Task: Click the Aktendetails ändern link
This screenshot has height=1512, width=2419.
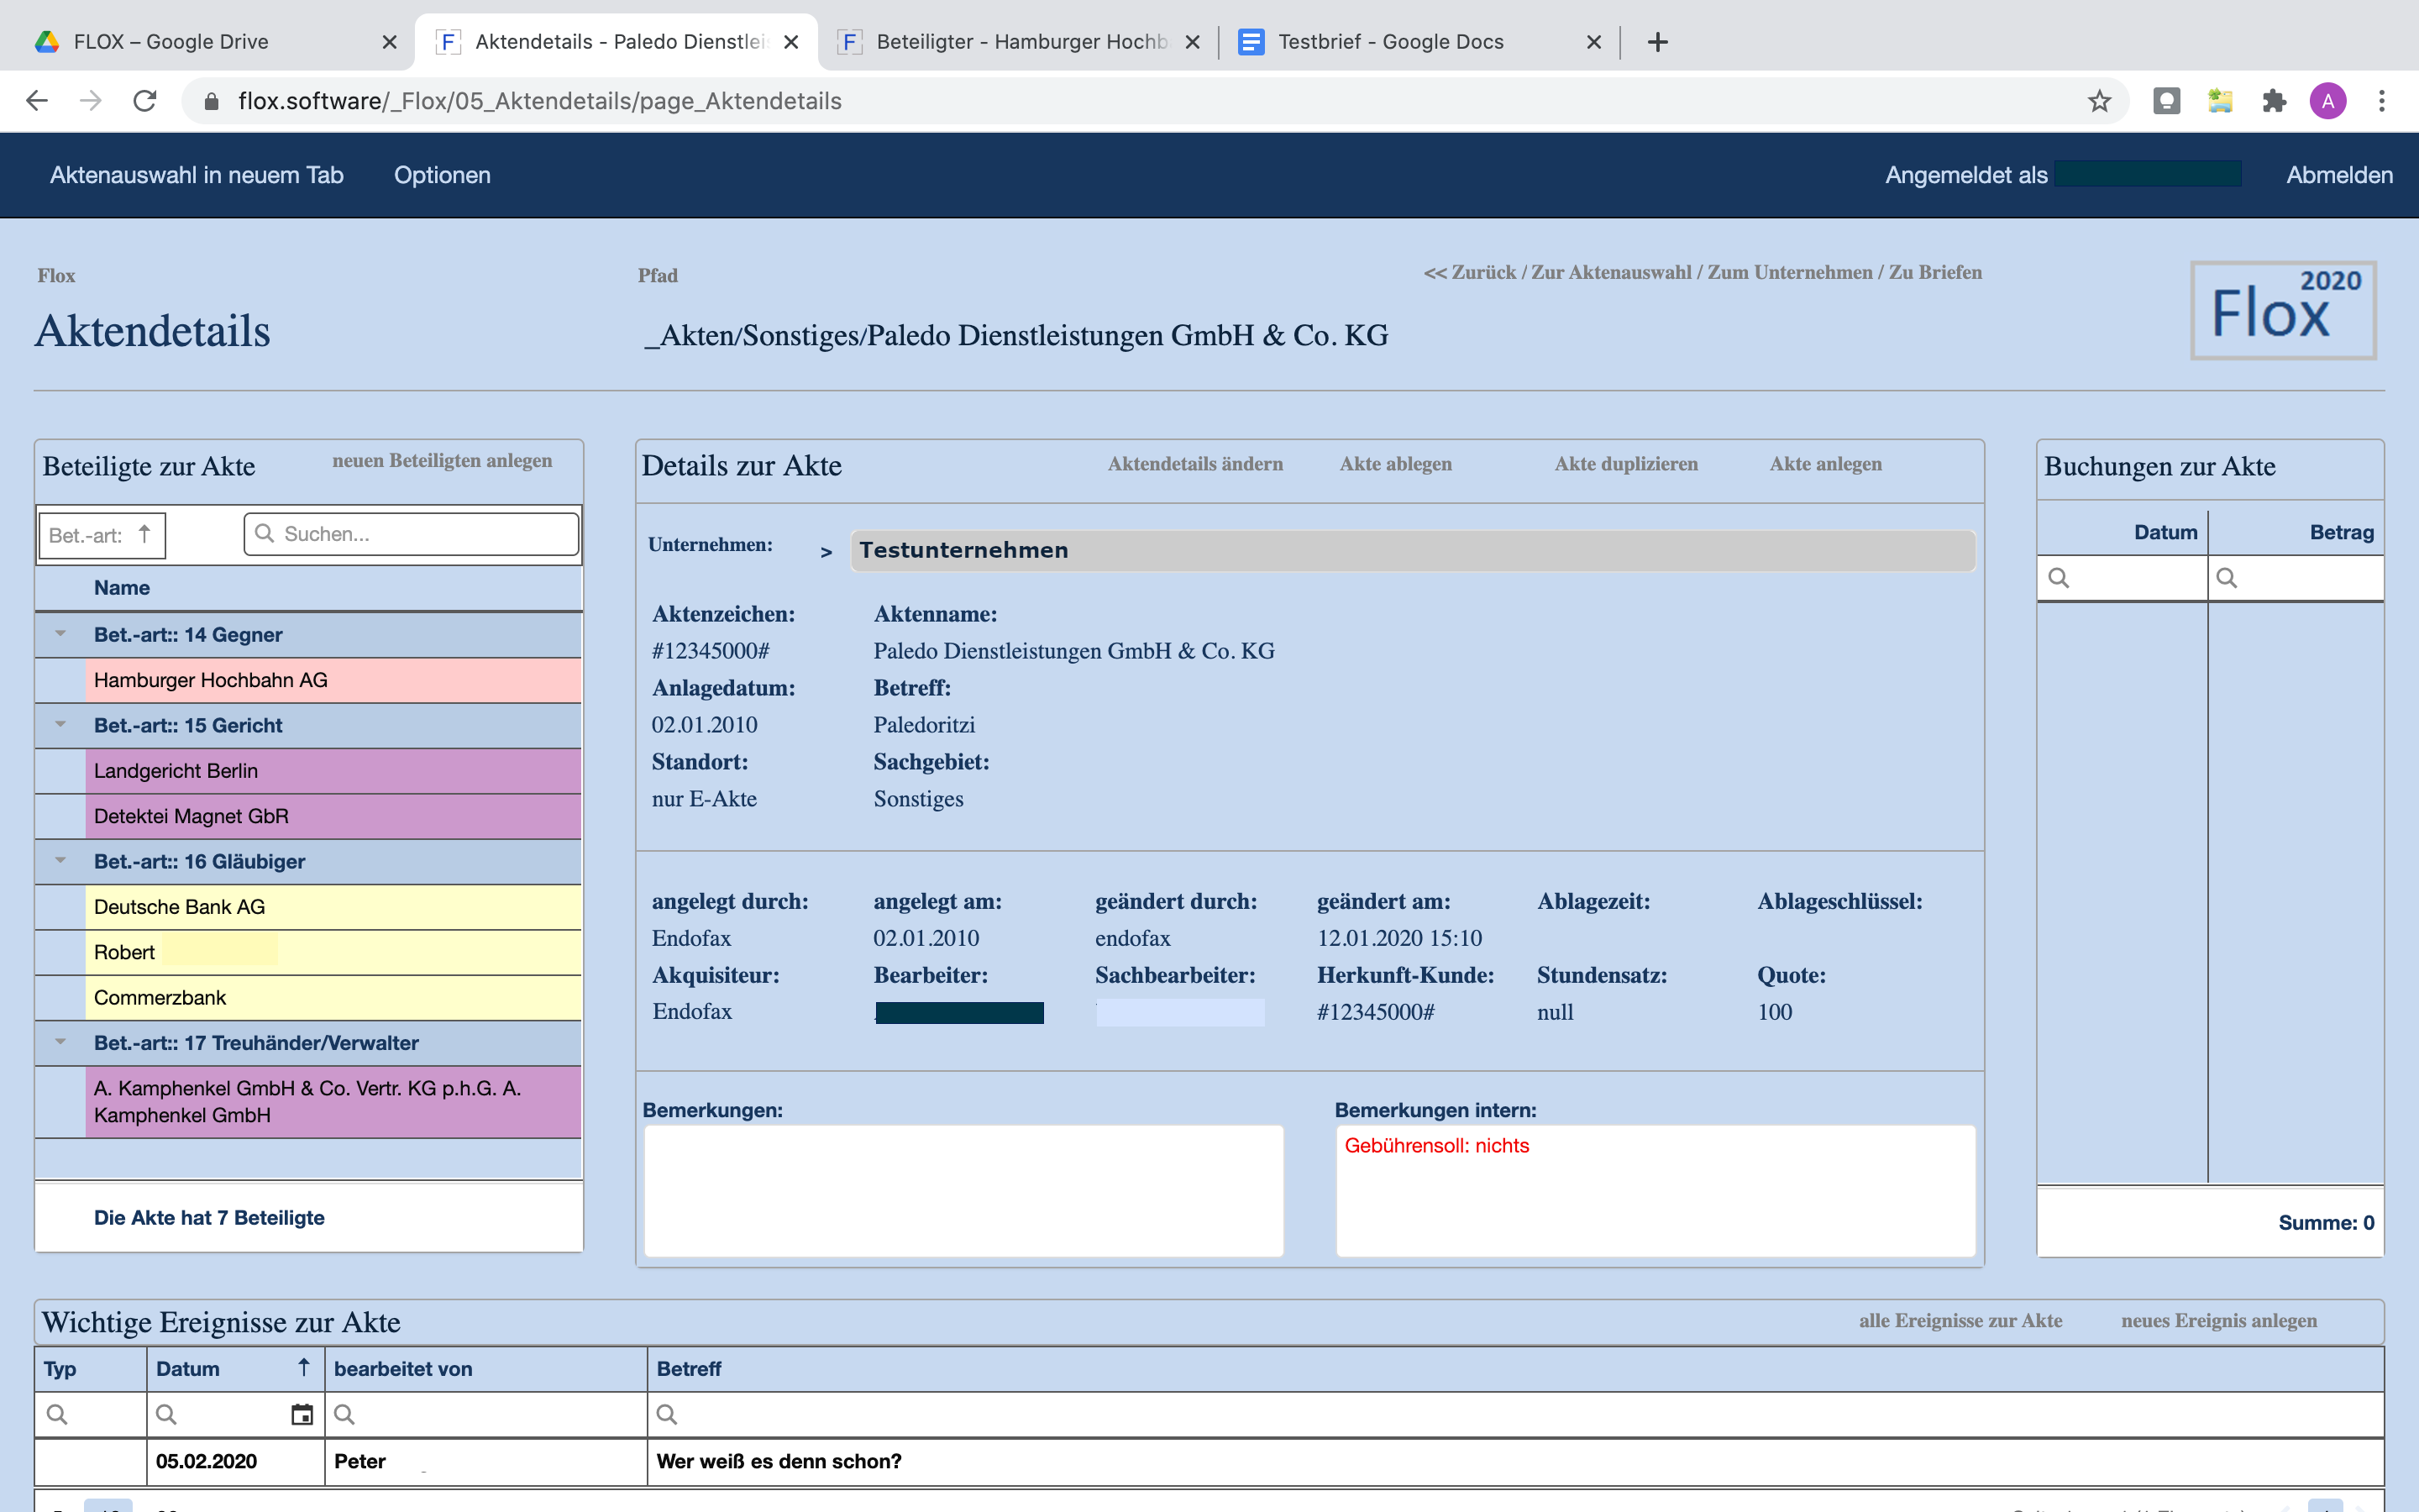Action: tap(1194, 464)
